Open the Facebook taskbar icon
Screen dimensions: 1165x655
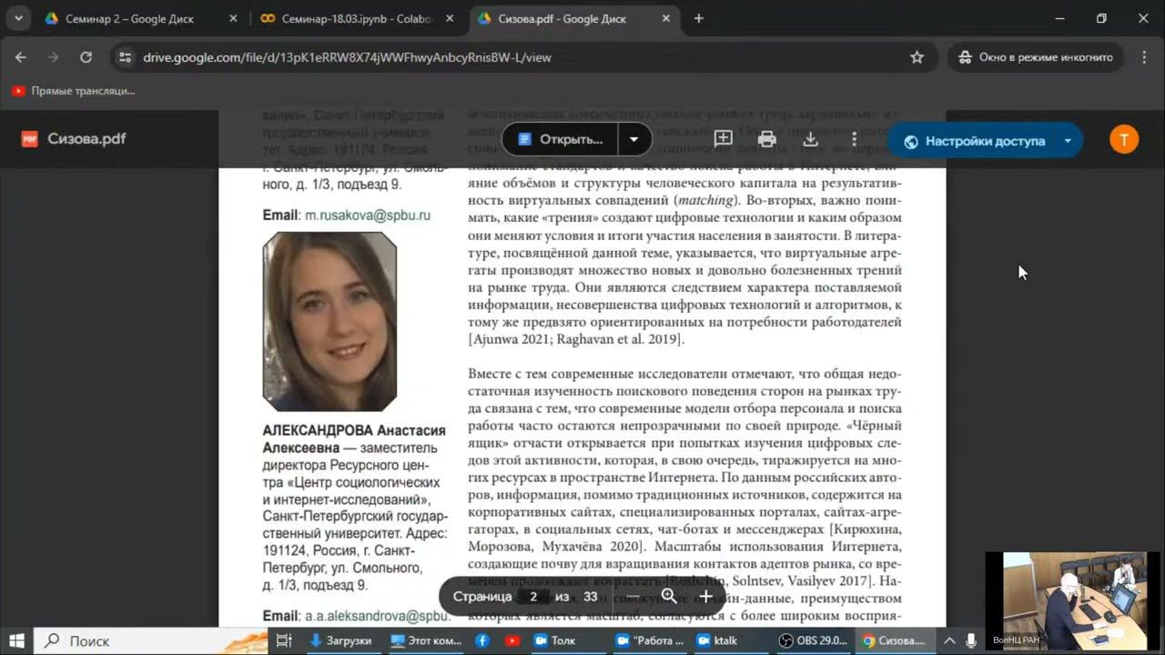[483, 640]
